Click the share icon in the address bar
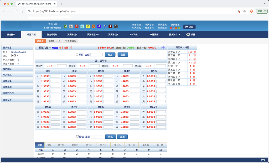269x163 pixels. [x=245, y=11]
